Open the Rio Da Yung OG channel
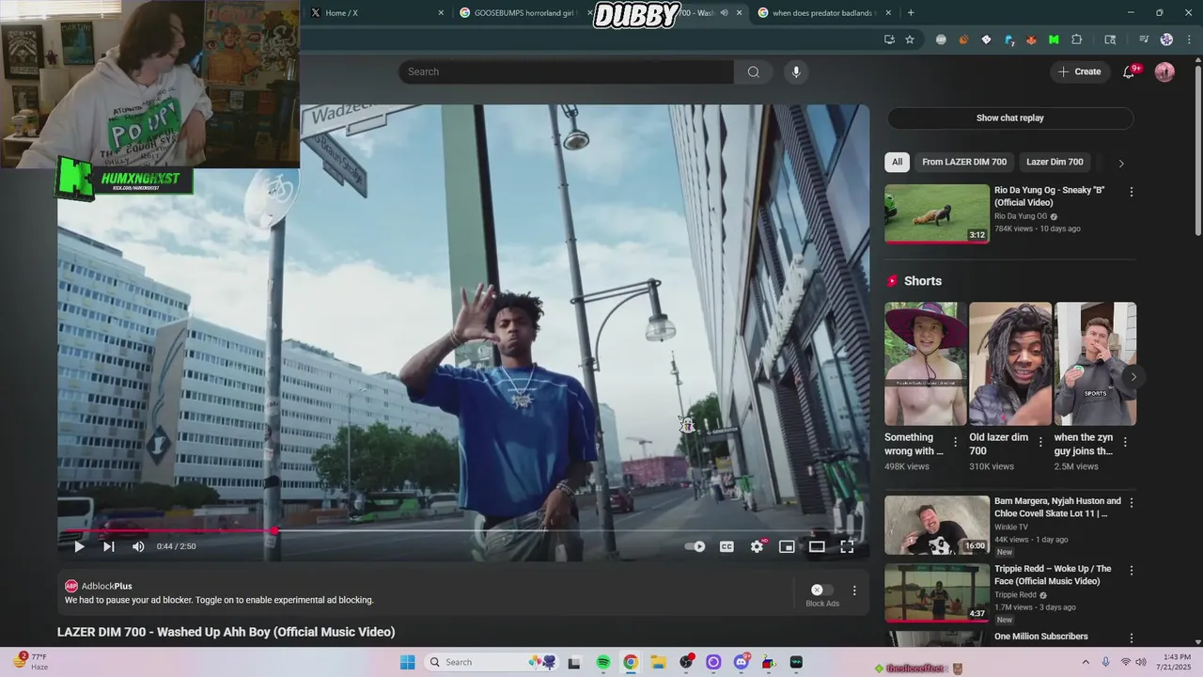This screenshot has width=1203, height=677. click(1021, 216)
